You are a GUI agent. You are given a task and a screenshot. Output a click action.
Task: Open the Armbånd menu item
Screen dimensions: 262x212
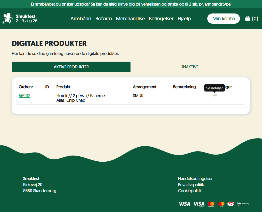(x=81, y=19)
